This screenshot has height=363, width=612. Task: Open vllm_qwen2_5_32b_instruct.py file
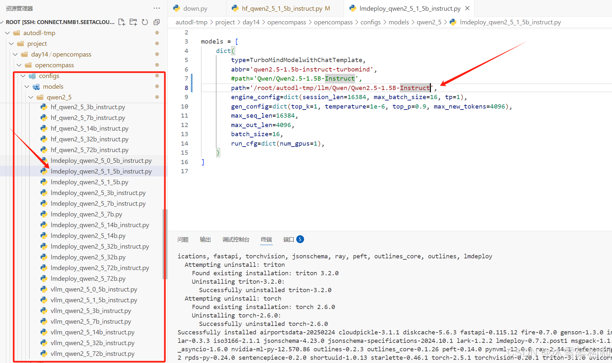(x=93, y=343)
